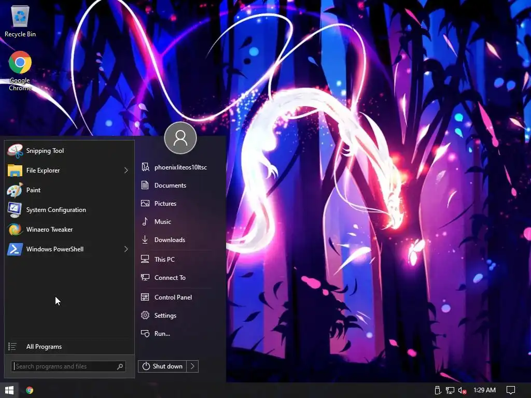The image size is (531, 398).
Task: Click the Run... dialog icon
Action: [x=145, y=334]
